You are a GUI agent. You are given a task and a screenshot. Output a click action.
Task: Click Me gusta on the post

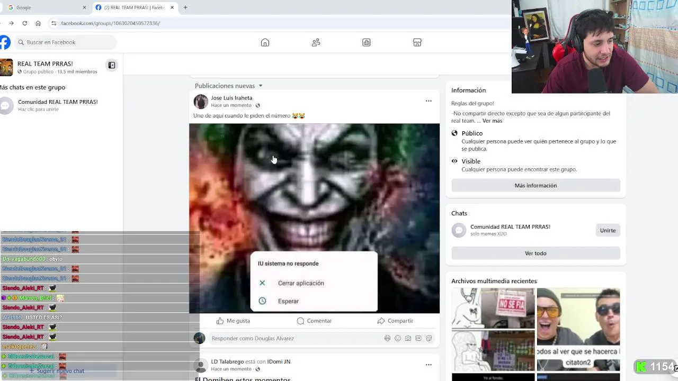coord(233,321)
